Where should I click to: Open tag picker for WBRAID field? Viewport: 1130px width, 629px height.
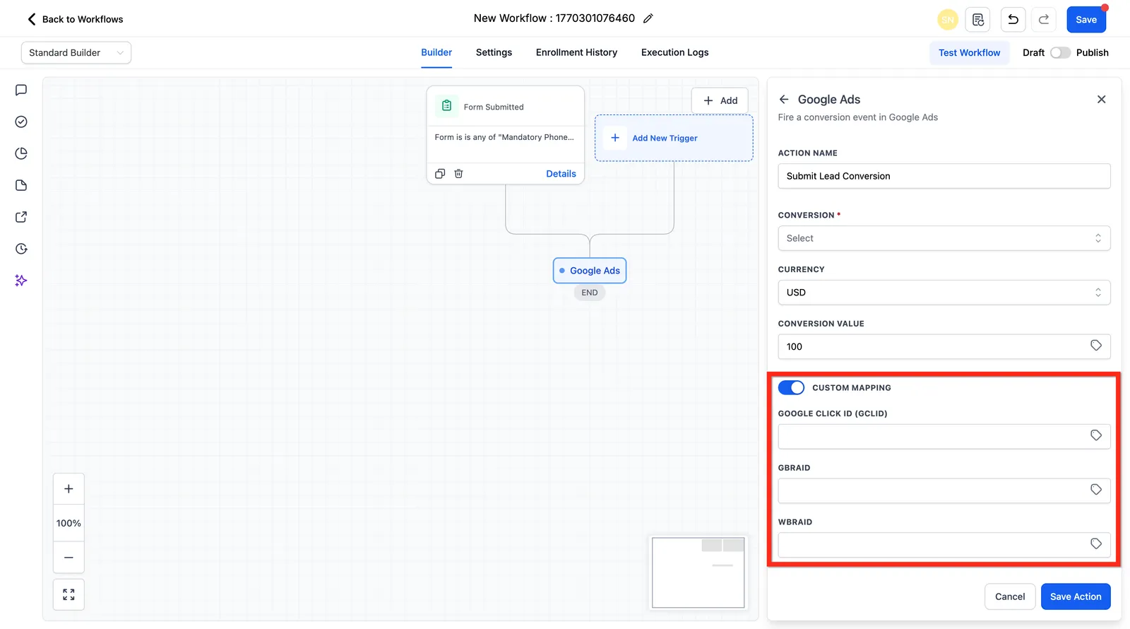1096,543
